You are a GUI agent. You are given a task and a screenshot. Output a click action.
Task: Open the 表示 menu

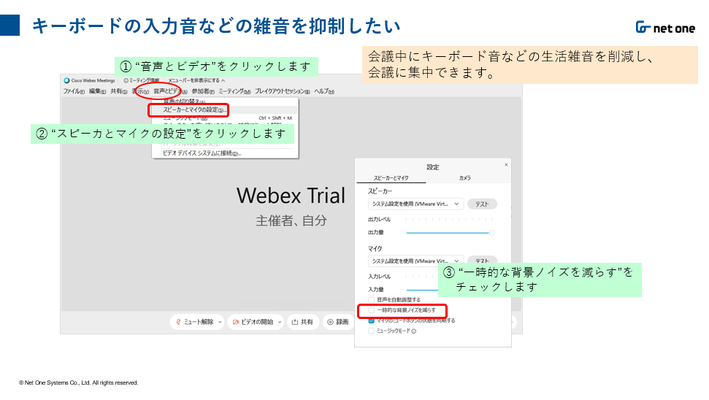[140, 91]
